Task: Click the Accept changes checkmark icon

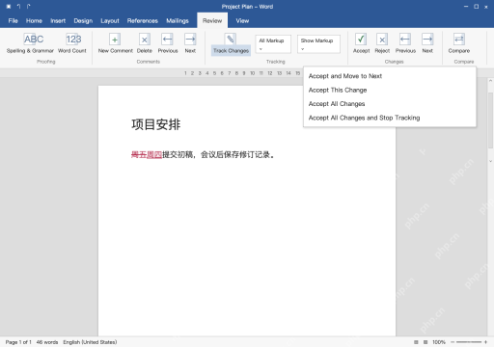Action: click(361, 40)
